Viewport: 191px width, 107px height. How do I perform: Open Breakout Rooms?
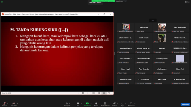105,104
